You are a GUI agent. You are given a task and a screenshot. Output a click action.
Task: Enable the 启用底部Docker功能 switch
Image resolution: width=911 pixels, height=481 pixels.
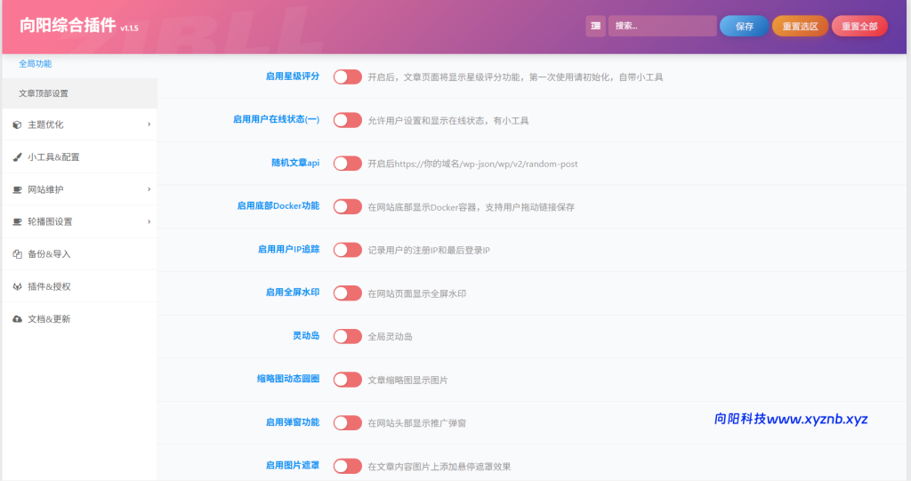(x=348, y=207)
